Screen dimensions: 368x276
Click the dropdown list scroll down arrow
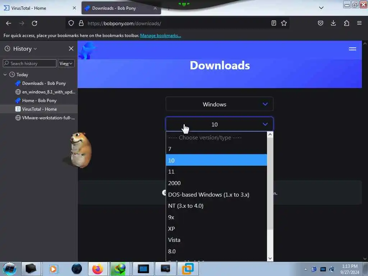270,258
